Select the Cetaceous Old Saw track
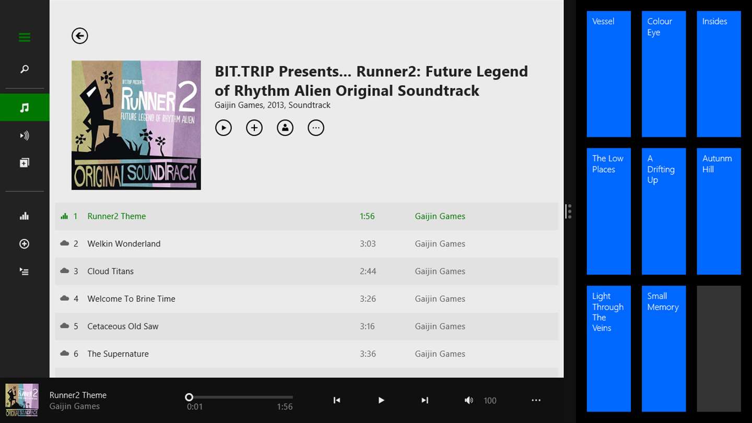Image resolution: width=752 pixels, height=423 pixels. pyautogui.click(x=307, y=326)
